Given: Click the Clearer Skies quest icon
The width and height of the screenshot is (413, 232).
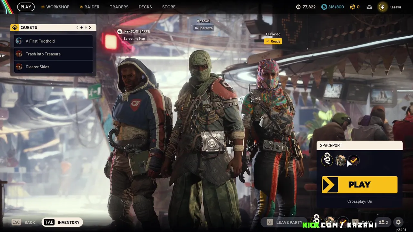Looking at the screenshot, I should point(19,67).
